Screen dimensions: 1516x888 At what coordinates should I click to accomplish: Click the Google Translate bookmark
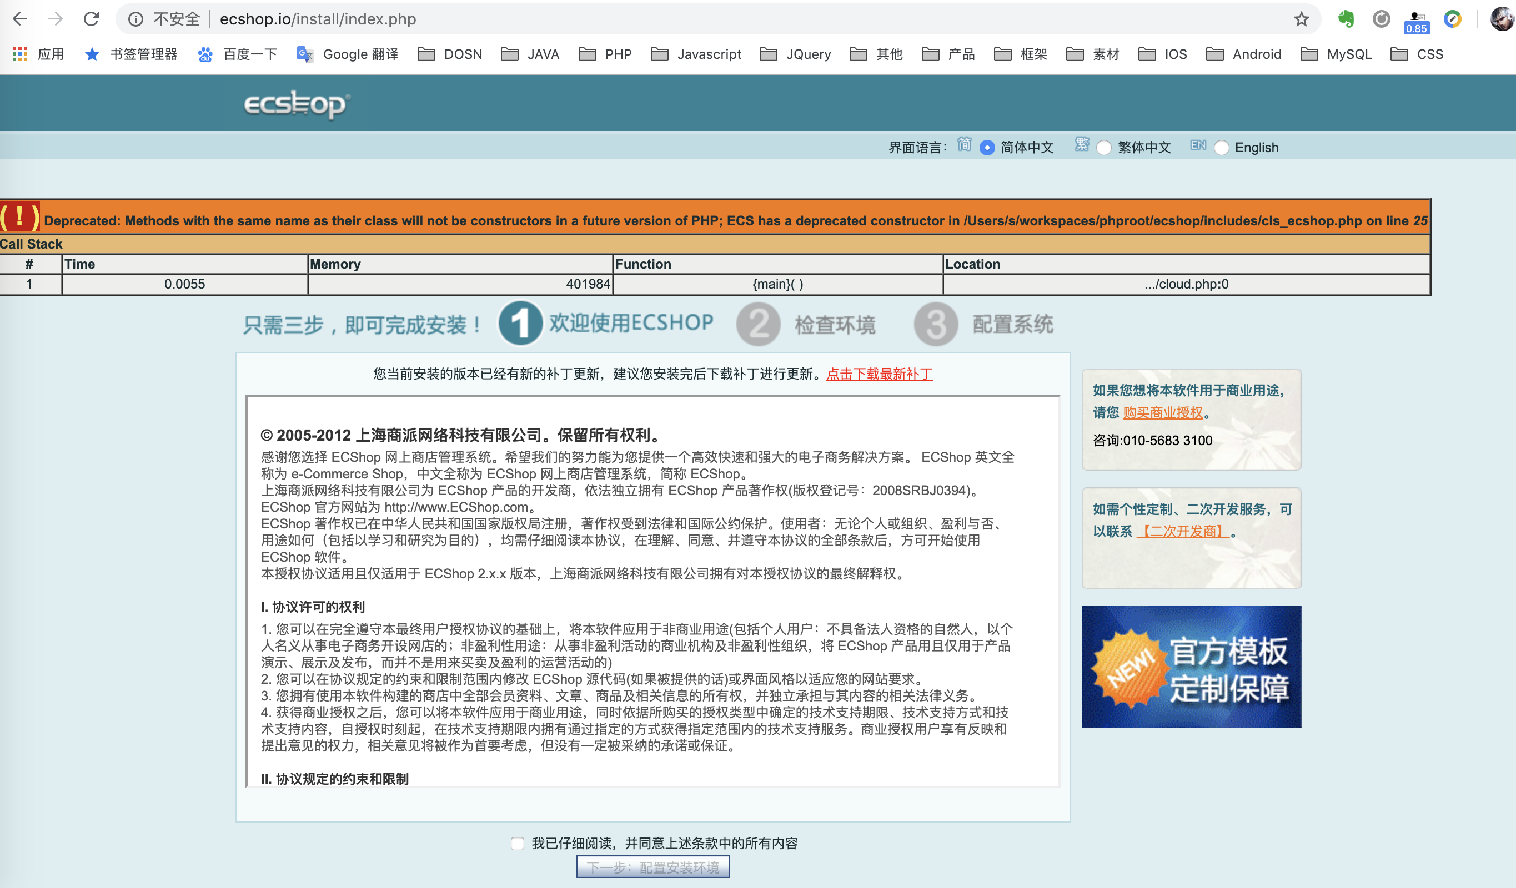[348, 54]
